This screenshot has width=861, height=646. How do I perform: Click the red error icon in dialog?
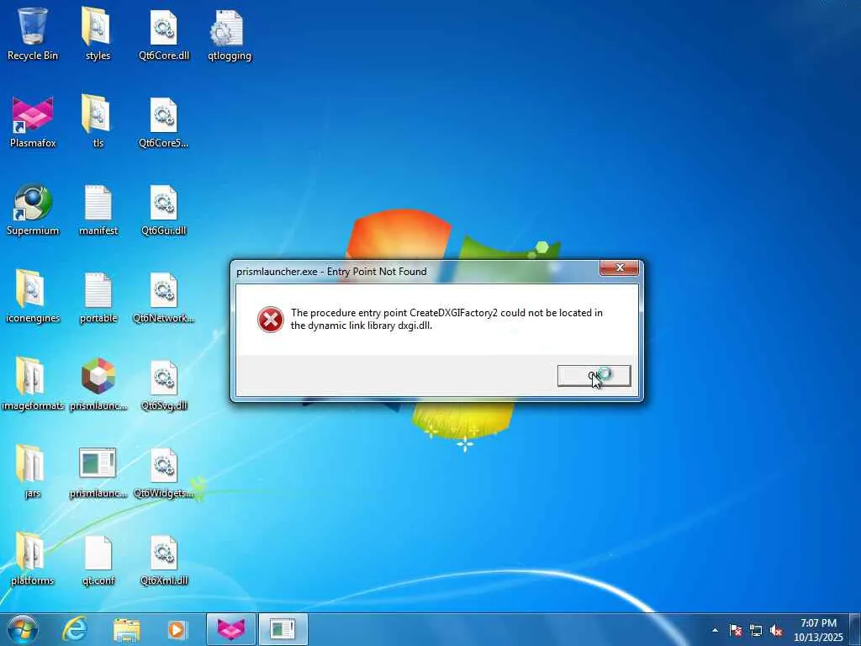pyautogui.click(x=271, y=320)
